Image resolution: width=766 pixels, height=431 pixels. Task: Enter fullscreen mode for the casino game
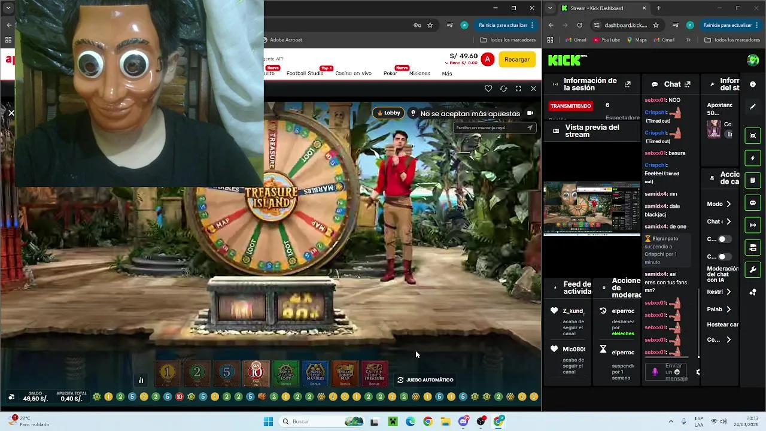(x=518, y=89)
